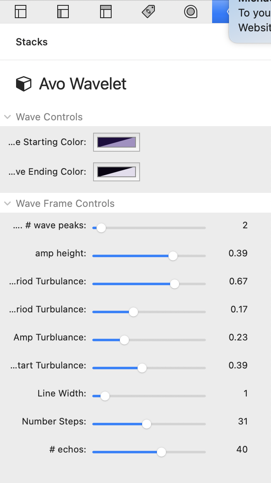Click the first Period Turbulance slider
The width and height of the screenshot is (271, 483).
point(175,284)
